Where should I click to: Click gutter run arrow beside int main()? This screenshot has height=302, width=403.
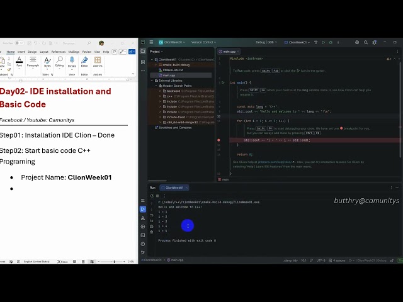[x=223, y=82]
